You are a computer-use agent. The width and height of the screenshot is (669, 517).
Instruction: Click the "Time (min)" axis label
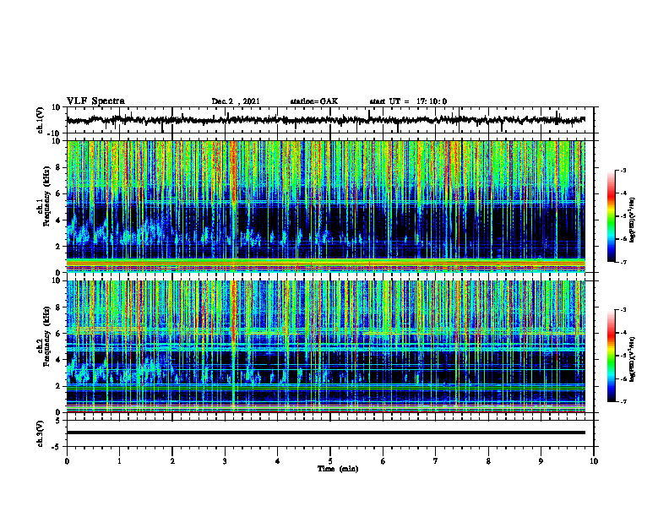[x=338, y=469]
